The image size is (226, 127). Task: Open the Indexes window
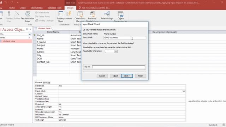coord(69,16)
